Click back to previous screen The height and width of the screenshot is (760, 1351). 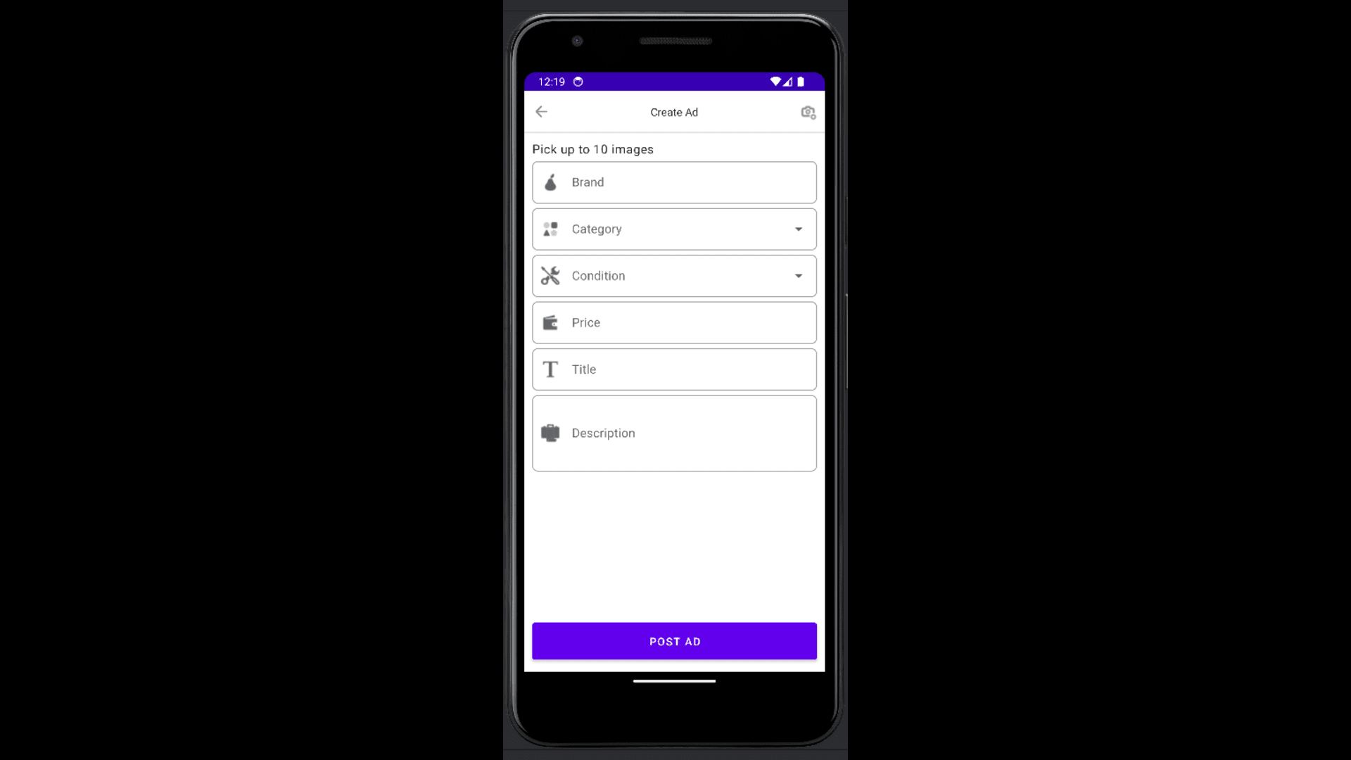(x=541, y=113)
